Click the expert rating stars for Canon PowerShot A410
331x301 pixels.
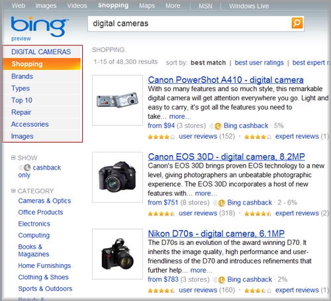pos(258,137)
